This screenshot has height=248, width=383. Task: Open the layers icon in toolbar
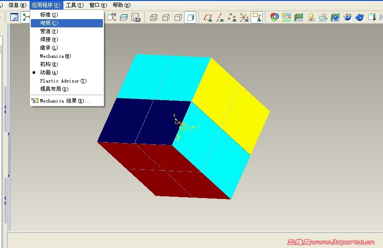(x=124, y=17)
